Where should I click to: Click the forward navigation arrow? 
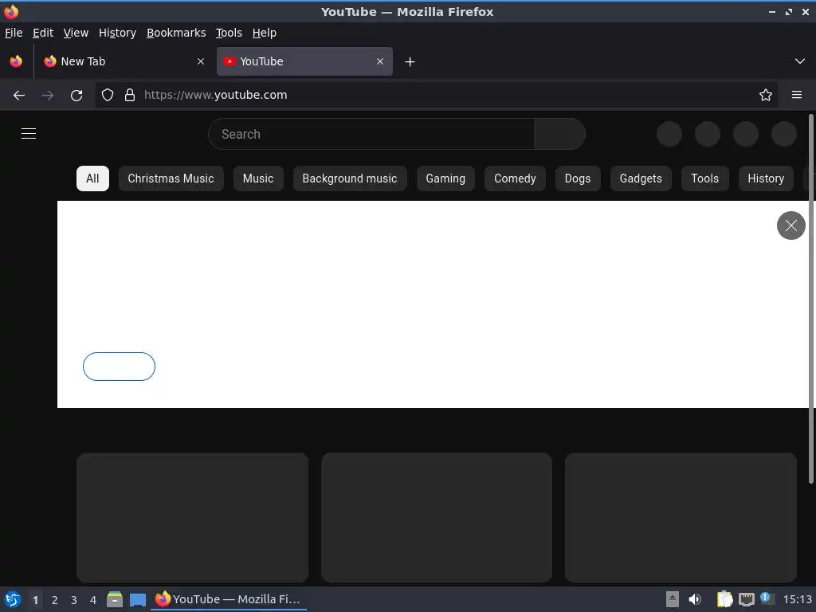[47, 96]
